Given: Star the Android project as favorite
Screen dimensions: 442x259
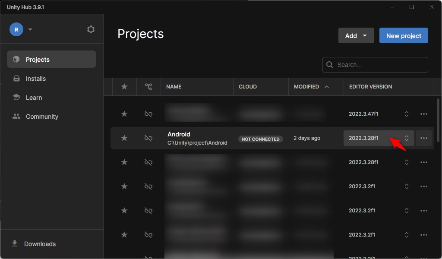Looking at the screenshot, I should click(124, 138).
